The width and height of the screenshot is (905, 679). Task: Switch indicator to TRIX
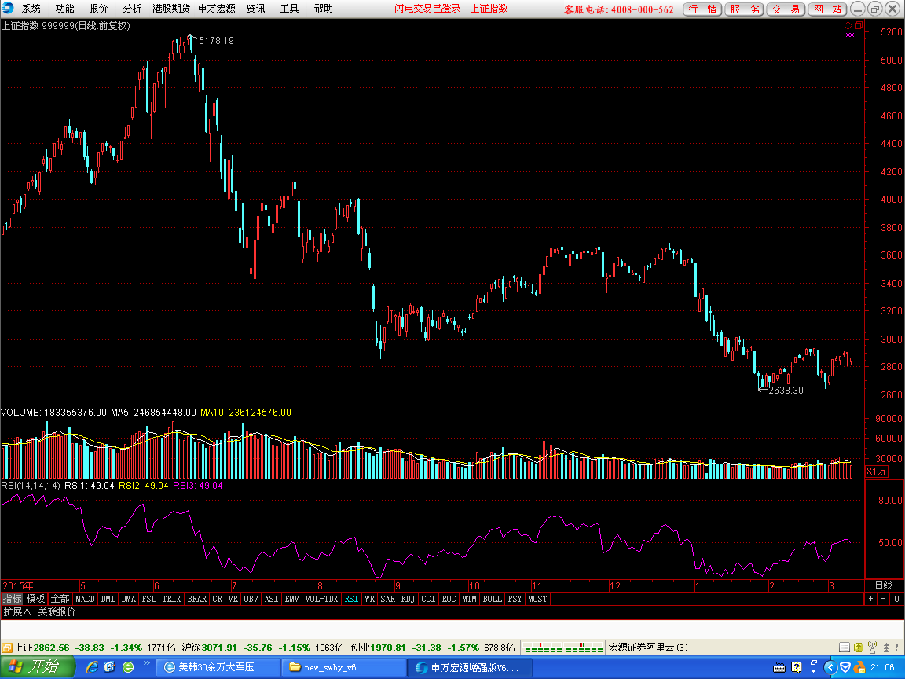(x=171, y=599)
